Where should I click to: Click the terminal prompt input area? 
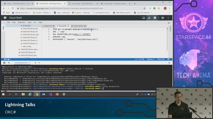coord(103,89)
